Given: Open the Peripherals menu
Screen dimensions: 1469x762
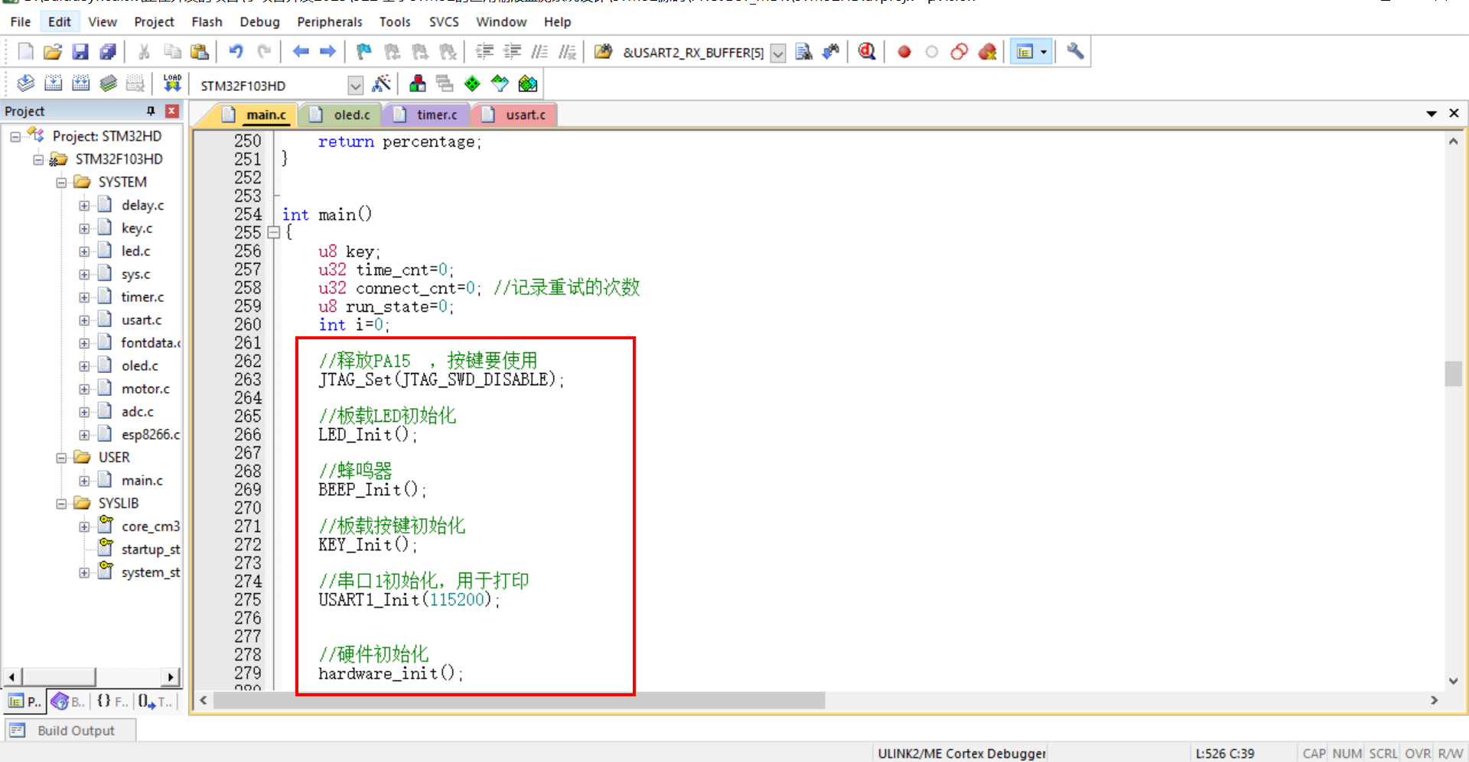Looking at the screenshot, I should pos(330,21).
